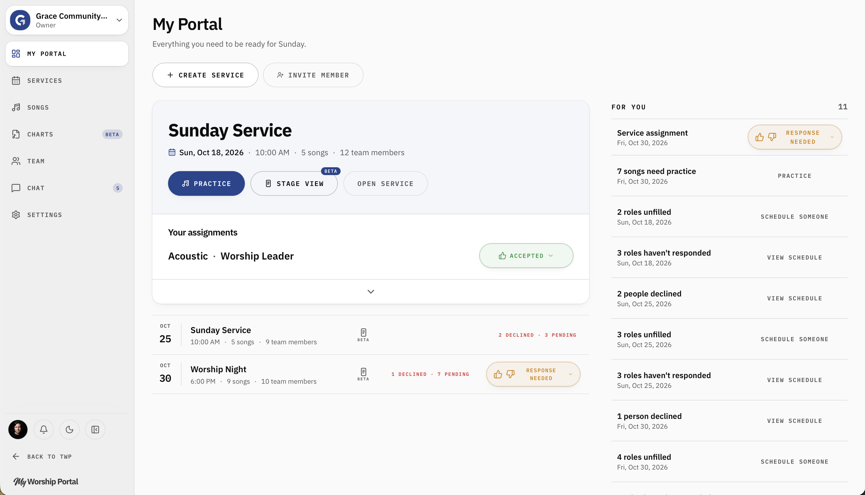The width and height of the screenshot is (865, 495).
Task: View schedule for 2 people declined
Action: coord(794,298)
